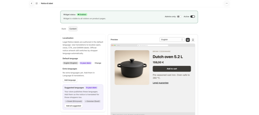Click the English (English) language chip
The height and width of the screenshot is (115, 259).
pos(71,63)
